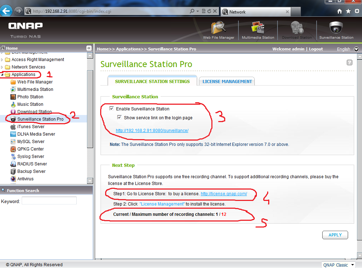Select Music Station in the tree
362x268 pixels.
[x=30, y=104]
